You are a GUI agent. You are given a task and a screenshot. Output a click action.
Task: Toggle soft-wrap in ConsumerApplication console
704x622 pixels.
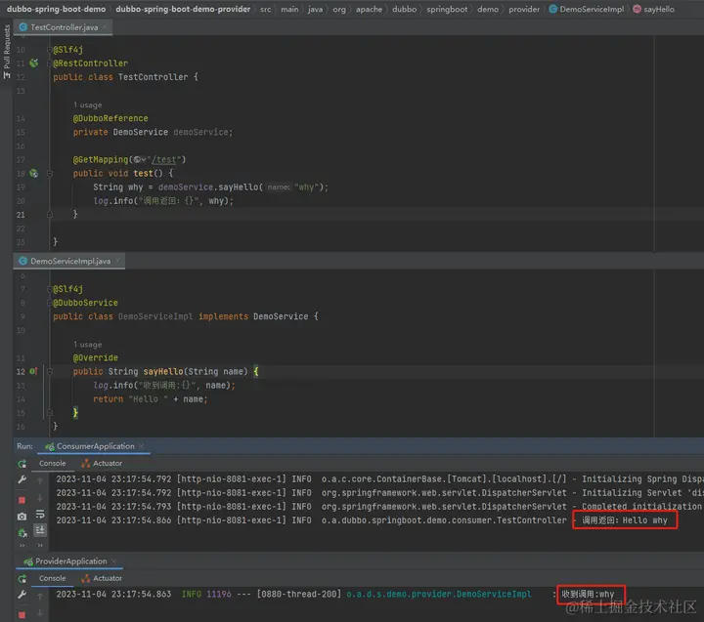[x=40, y=514]
